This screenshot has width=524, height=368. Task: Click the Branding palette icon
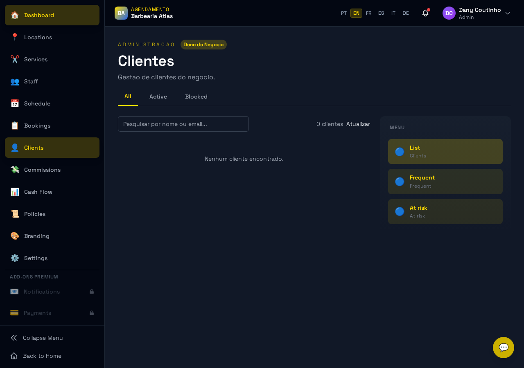pyautogui.click(x=15, y=236)
